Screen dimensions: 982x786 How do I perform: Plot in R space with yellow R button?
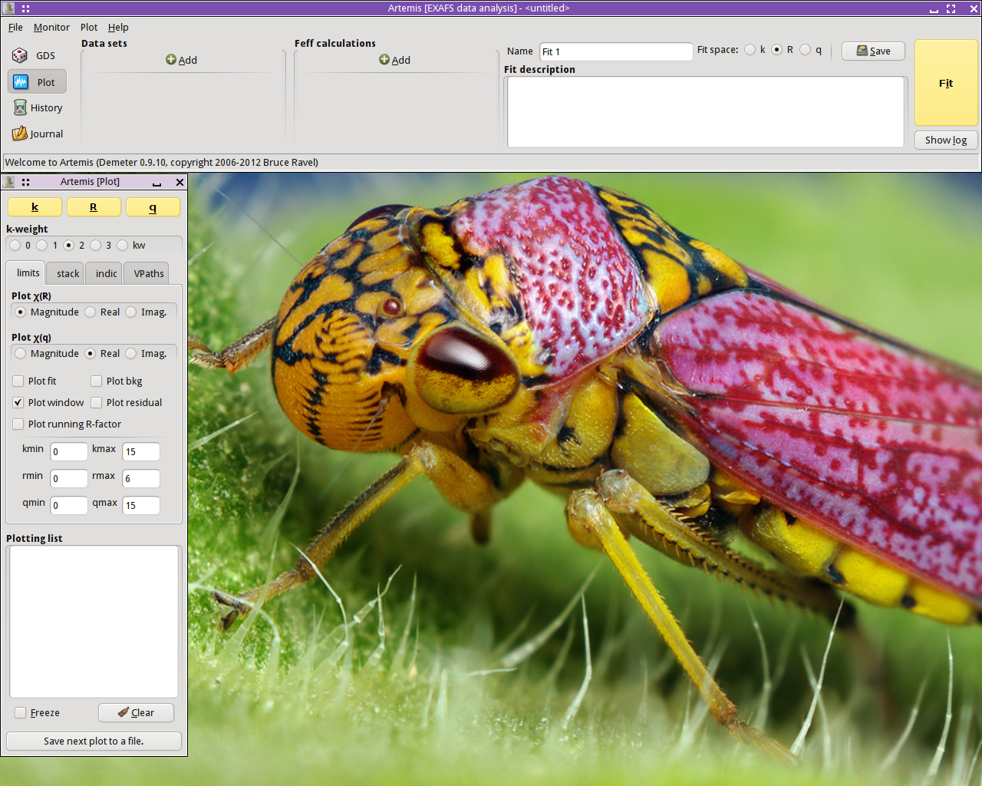click(x=94, y=207)
